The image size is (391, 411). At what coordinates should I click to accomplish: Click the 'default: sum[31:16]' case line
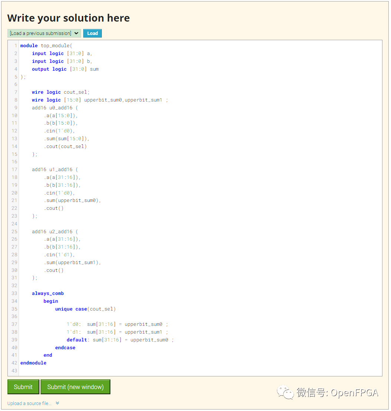point(120,340)
